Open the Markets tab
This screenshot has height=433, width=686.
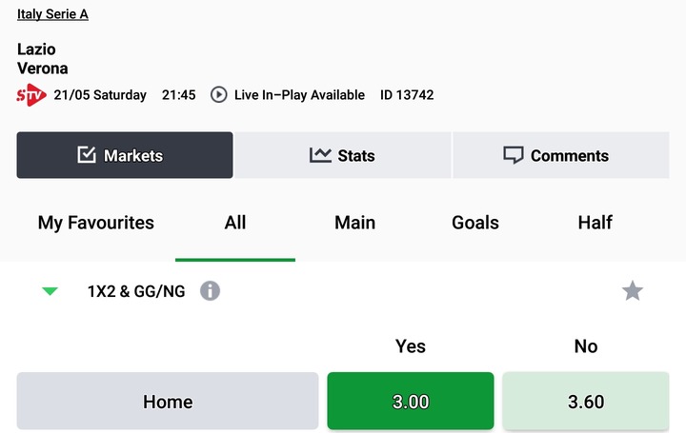125,155
